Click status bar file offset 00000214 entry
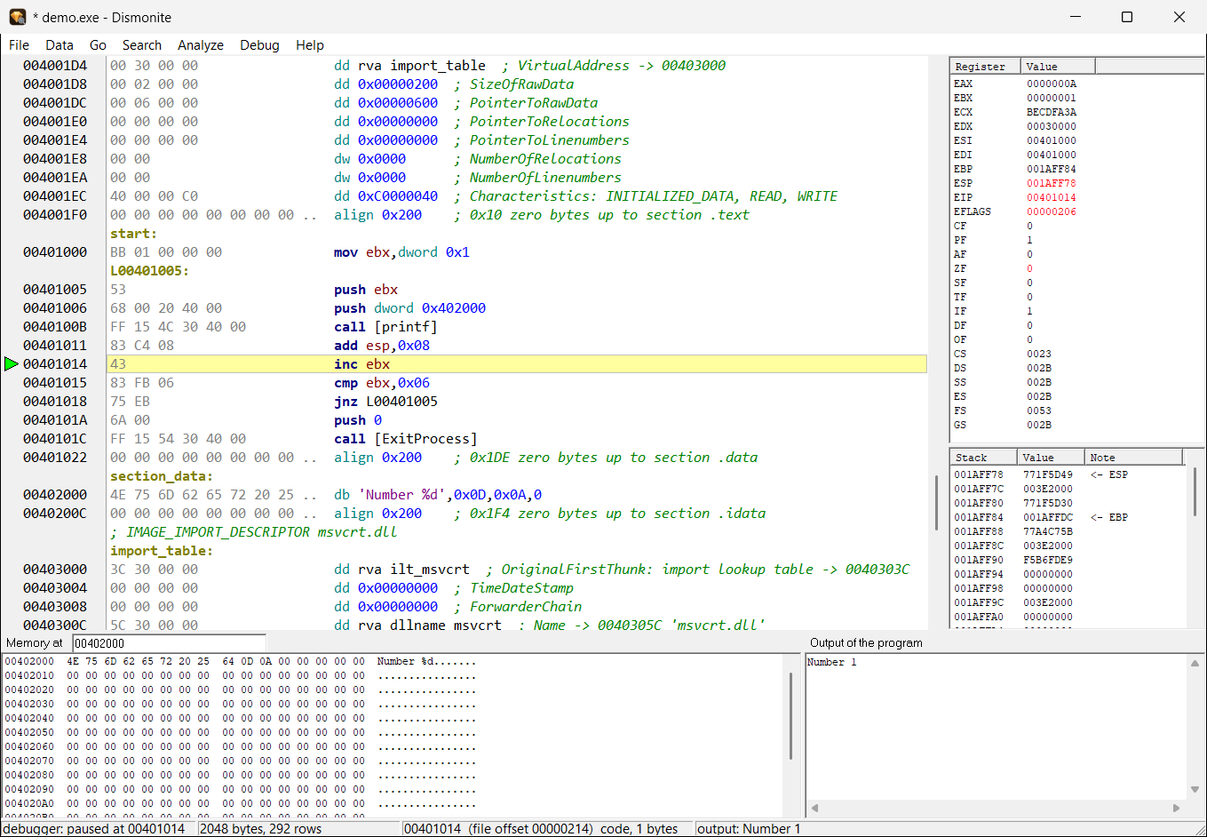This screenshot has height=837, width=1207. [x=541, y=829]
